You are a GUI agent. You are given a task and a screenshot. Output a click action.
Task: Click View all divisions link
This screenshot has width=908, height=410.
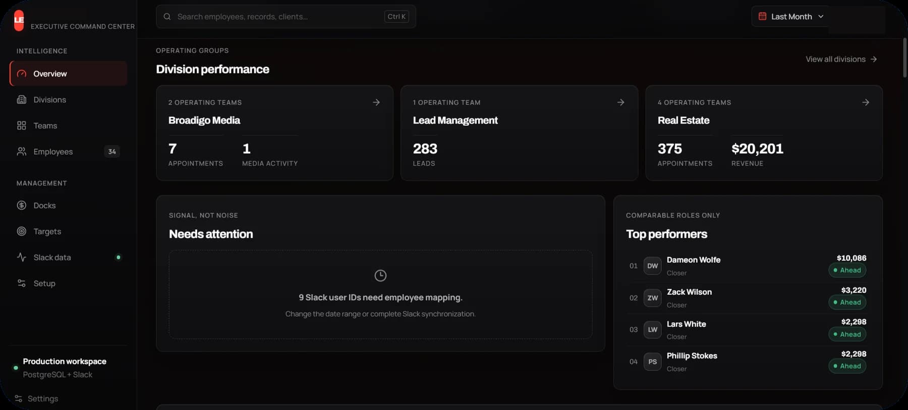pyautogui.click(x=841, y=59)
